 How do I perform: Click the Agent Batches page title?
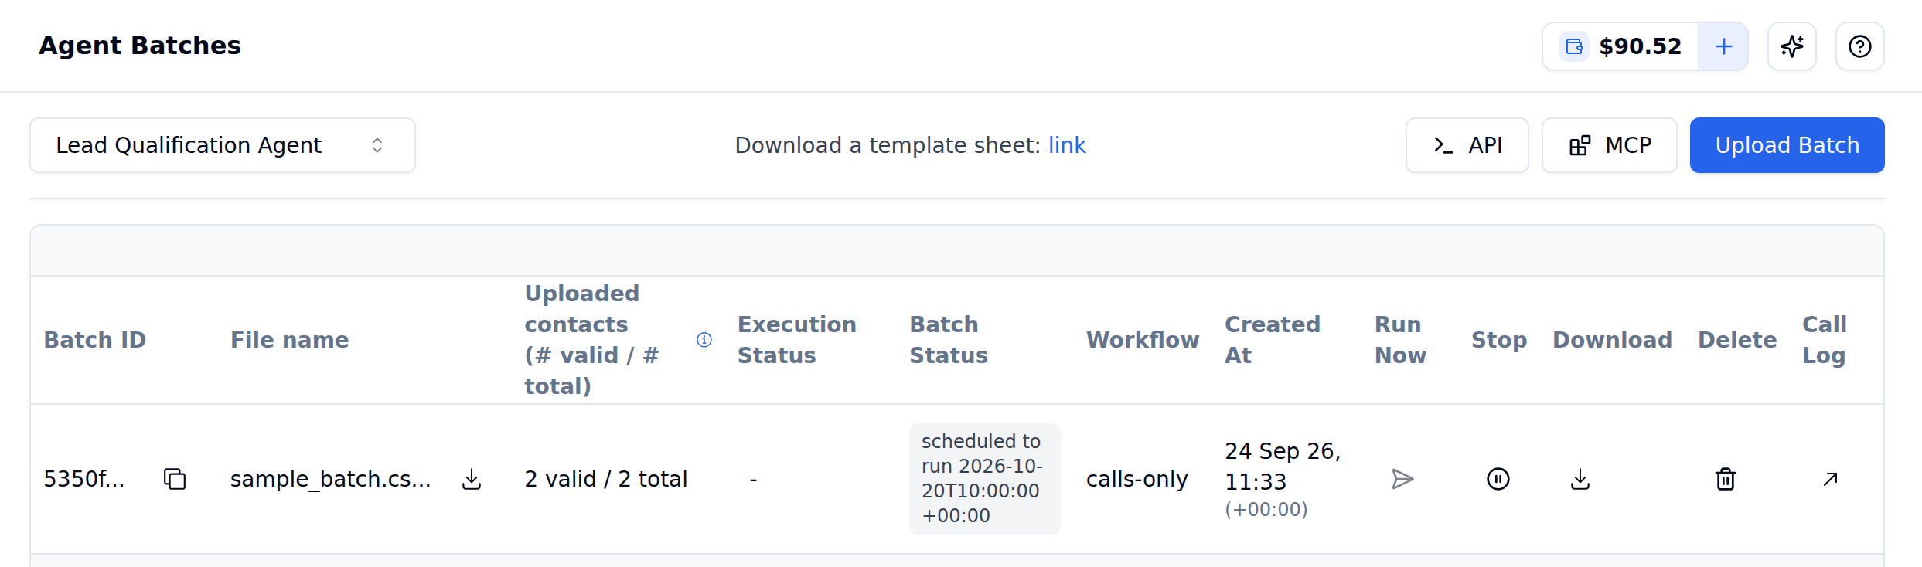pos(140,46)
